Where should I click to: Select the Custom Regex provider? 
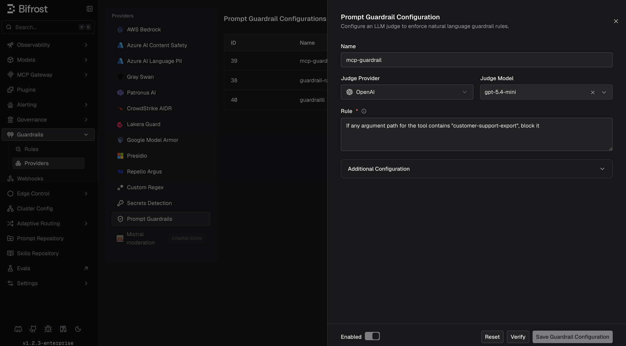(x=161, y=187)
